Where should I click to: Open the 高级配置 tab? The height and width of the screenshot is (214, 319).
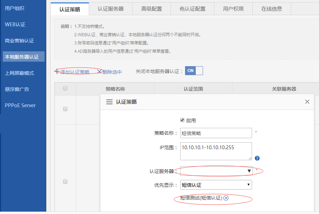(151, 9)
